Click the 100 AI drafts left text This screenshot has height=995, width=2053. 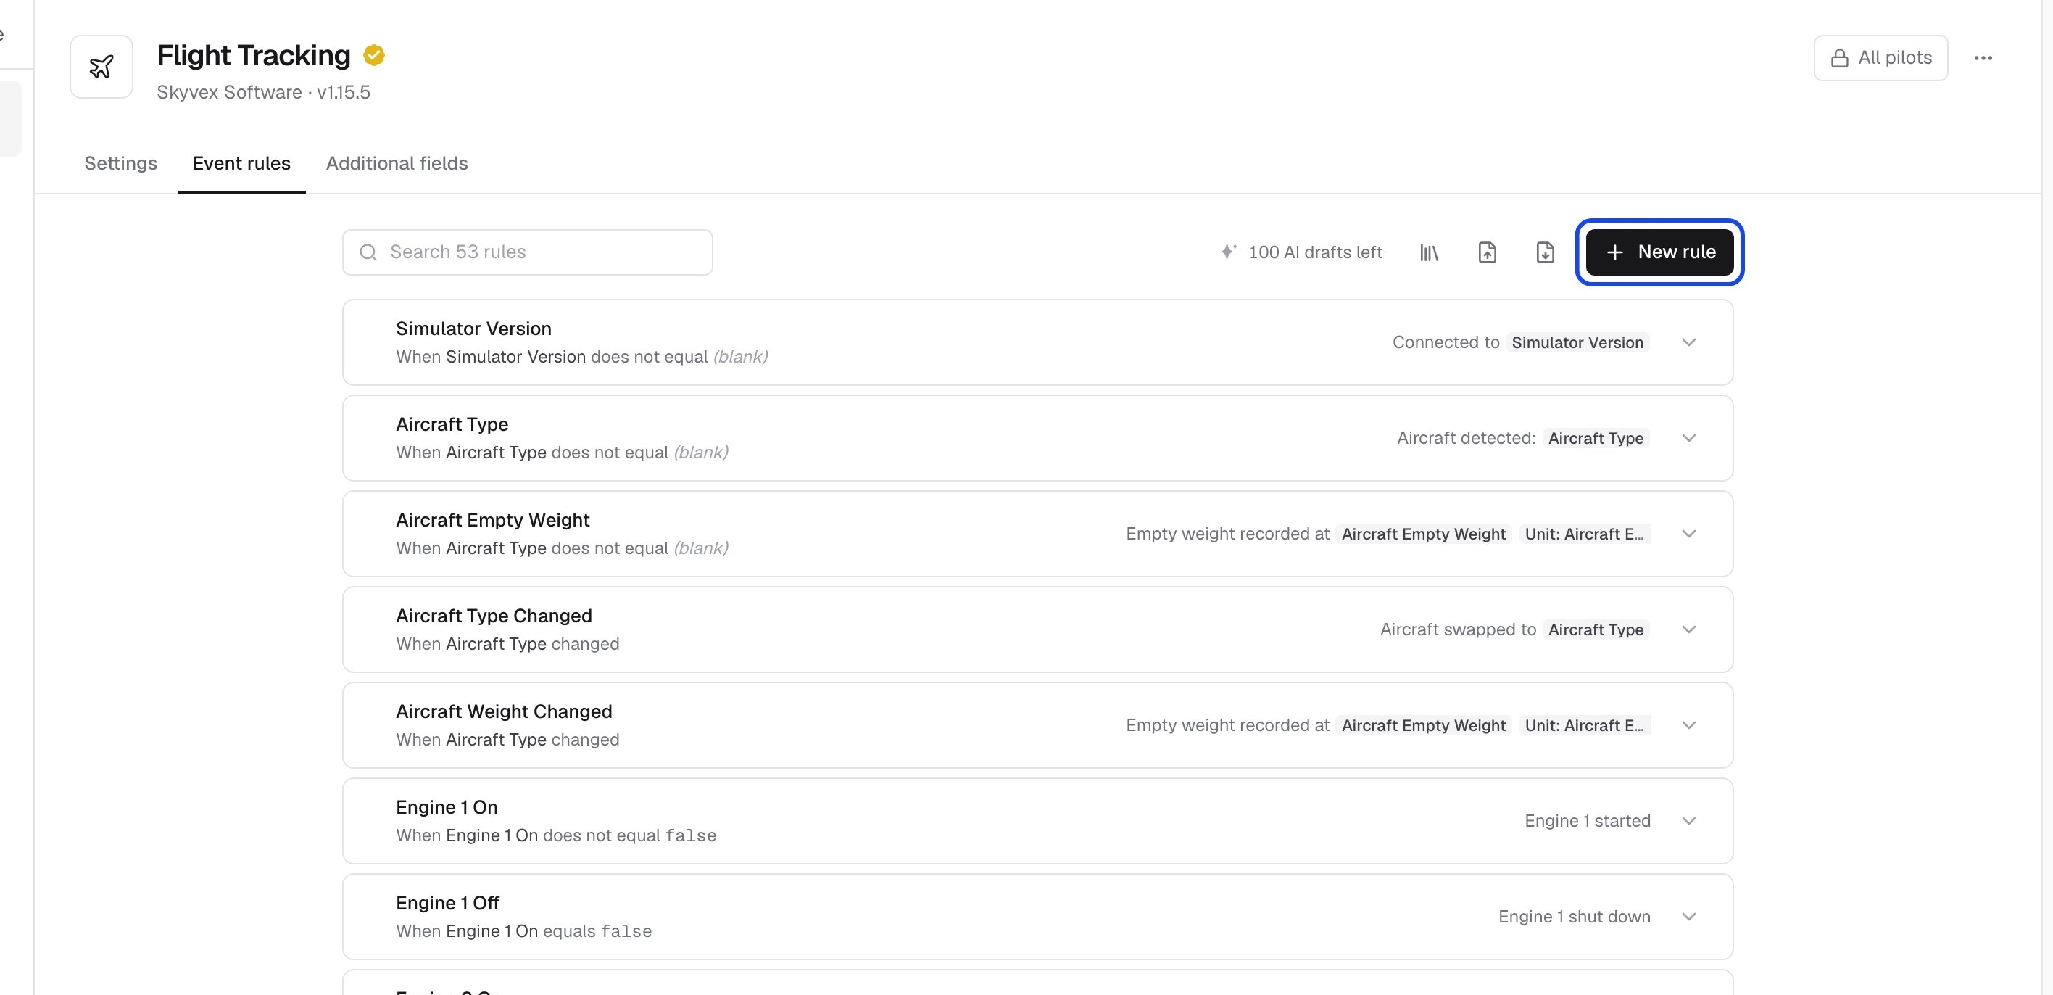pos(1315,252)
